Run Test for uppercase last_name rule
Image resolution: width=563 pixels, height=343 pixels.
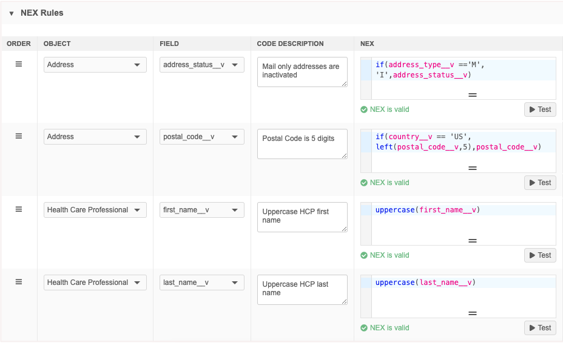point(539,328)
